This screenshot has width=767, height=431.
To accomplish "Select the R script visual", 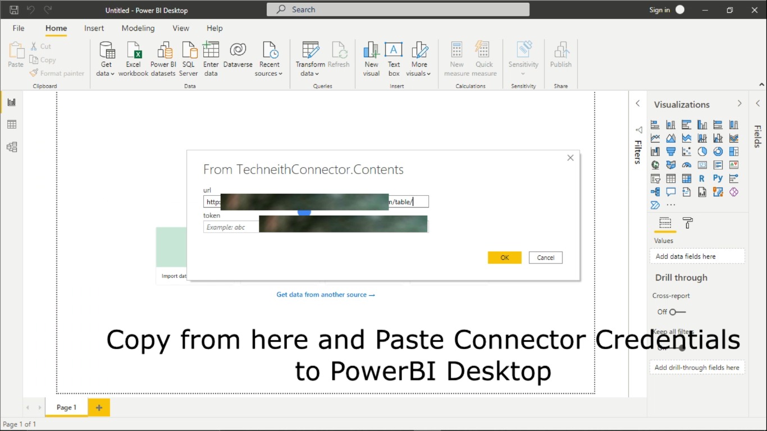I will [x=702, y=178].
